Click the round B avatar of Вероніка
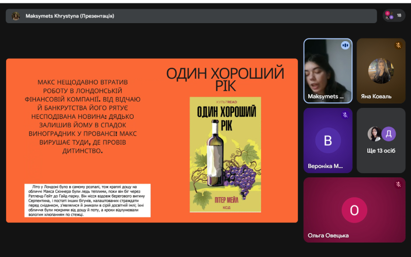Viewport: 411px width, 257px height. tap(328, 140)
